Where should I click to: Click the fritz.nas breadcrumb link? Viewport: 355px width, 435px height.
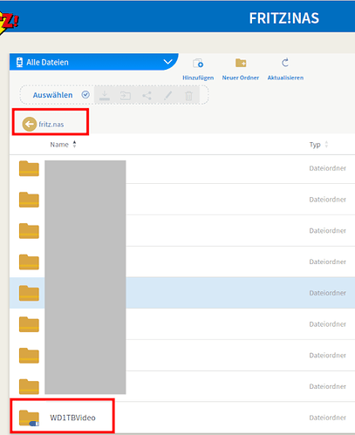51,125
